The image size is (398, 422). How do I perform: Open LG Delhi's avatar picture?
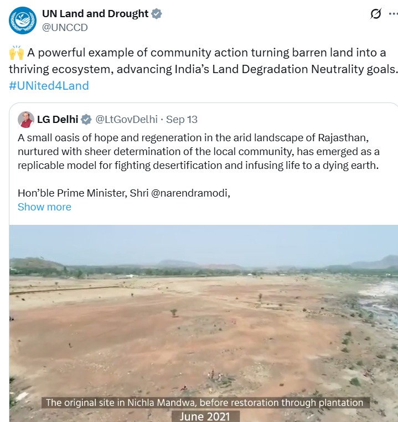(26, 120)
